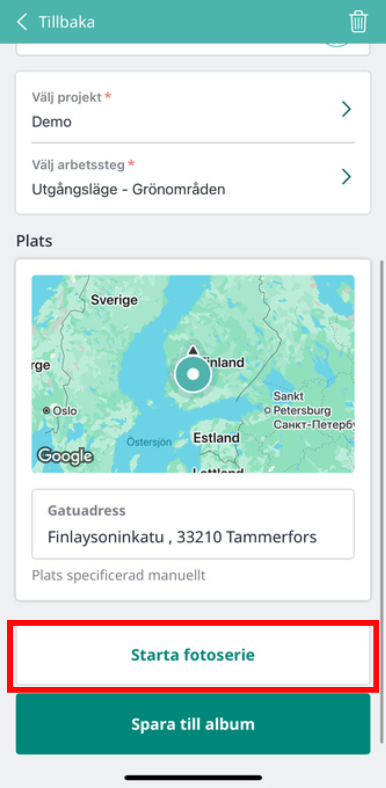Click the Google logo on the map

tap(65, 456)
